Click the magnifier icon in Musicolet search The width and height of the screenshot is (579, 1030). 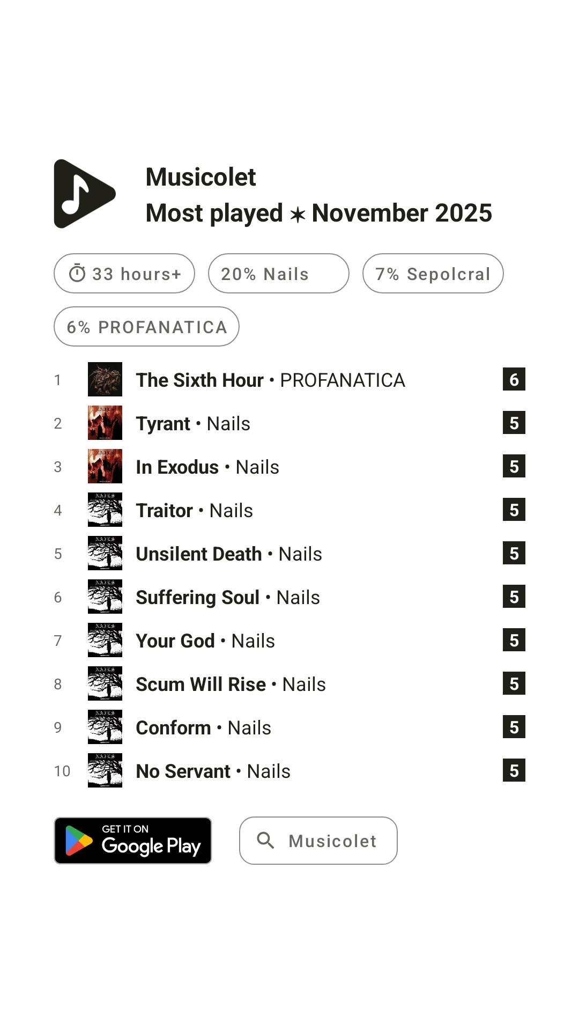(x=265, y=840)
